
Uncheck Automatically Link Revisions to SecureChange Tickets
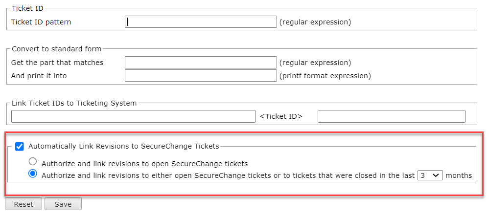point(20,146)
